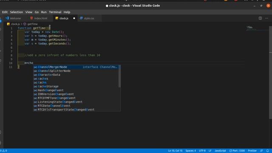
Task: Change indentation via Spaces: 4
Action: (x=190, y=151)
